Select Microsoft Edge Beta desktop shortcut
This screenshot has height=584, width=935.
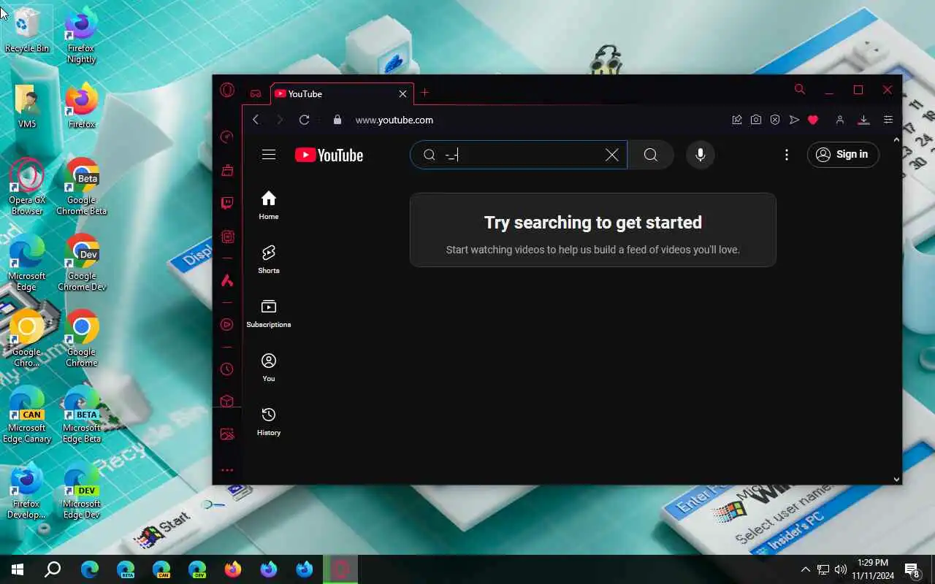(81, 415)
